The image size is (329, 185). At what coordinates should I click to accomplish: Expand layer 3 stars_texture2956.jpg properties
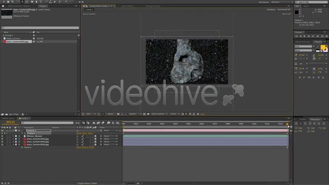point(13,139)
